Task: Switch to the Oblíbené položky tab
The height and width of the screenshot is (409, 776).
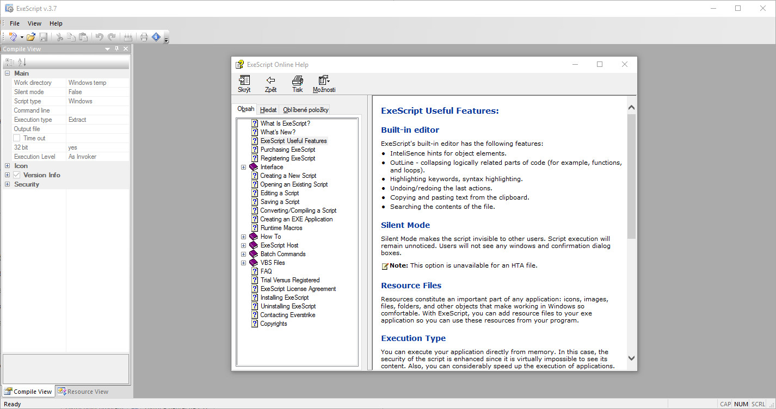Action: coord(305,109)
